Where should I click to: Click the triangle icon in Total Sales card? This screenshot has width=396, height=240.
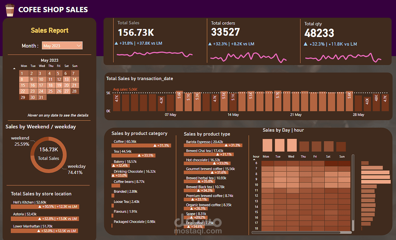[116, 43]
